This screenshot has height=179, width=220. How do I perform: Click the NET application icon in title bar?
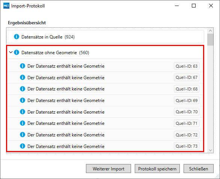[6, 6]
